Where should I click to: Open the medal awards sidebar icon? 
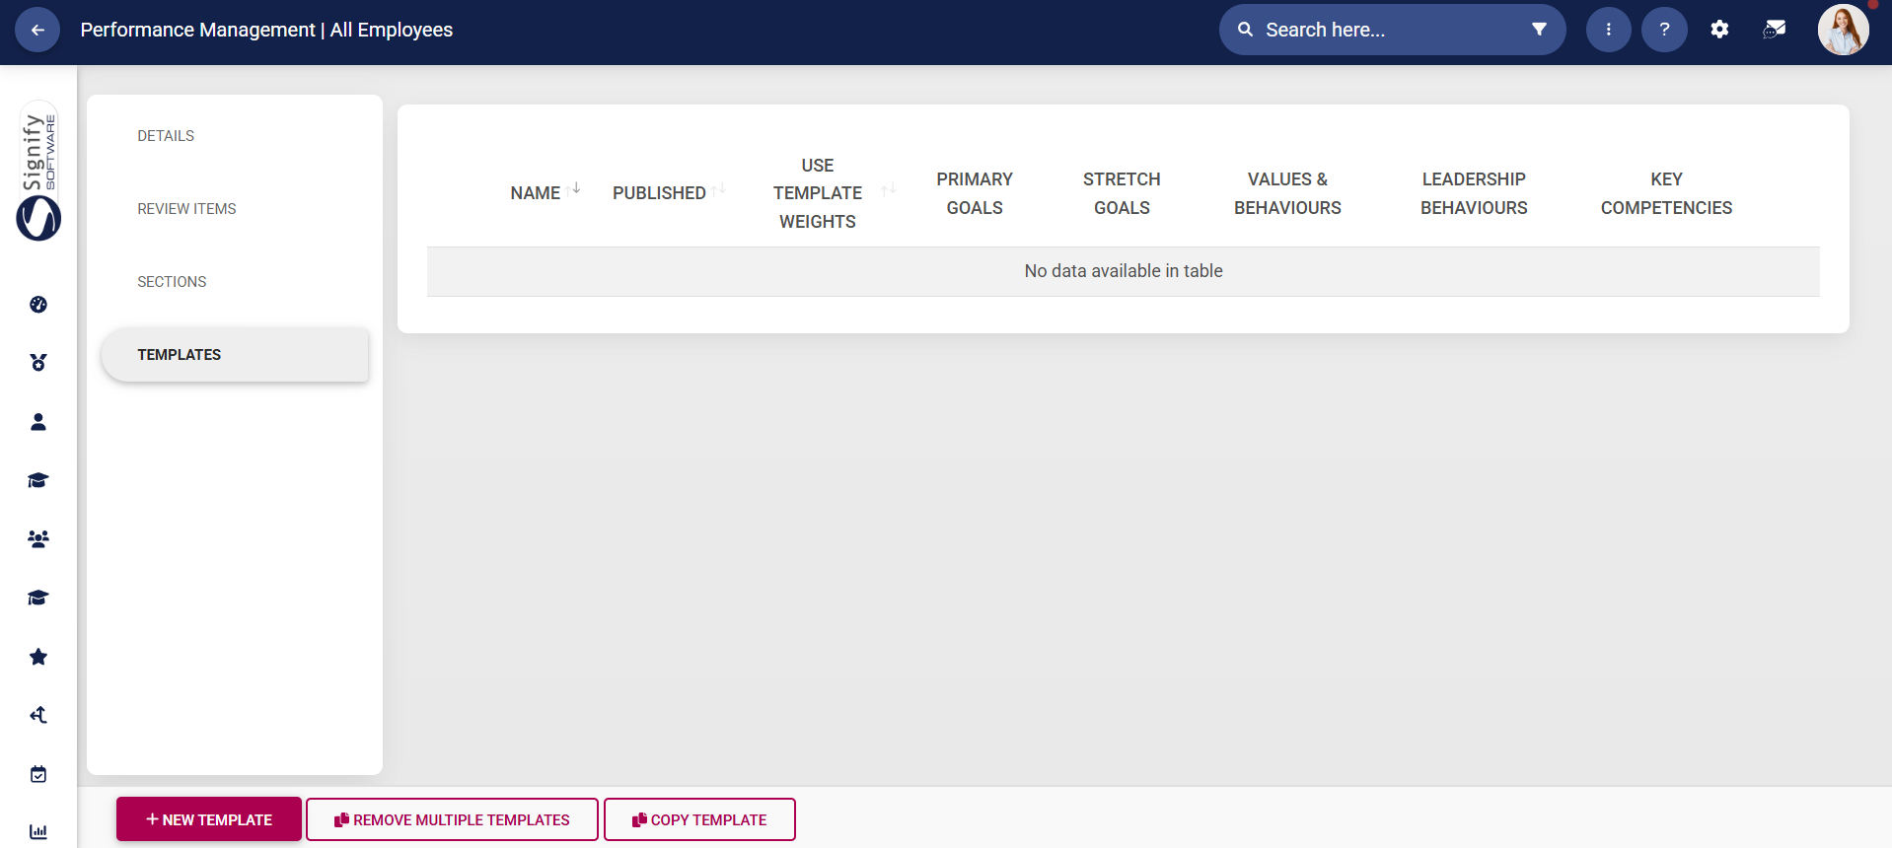[x=38, y=363]
